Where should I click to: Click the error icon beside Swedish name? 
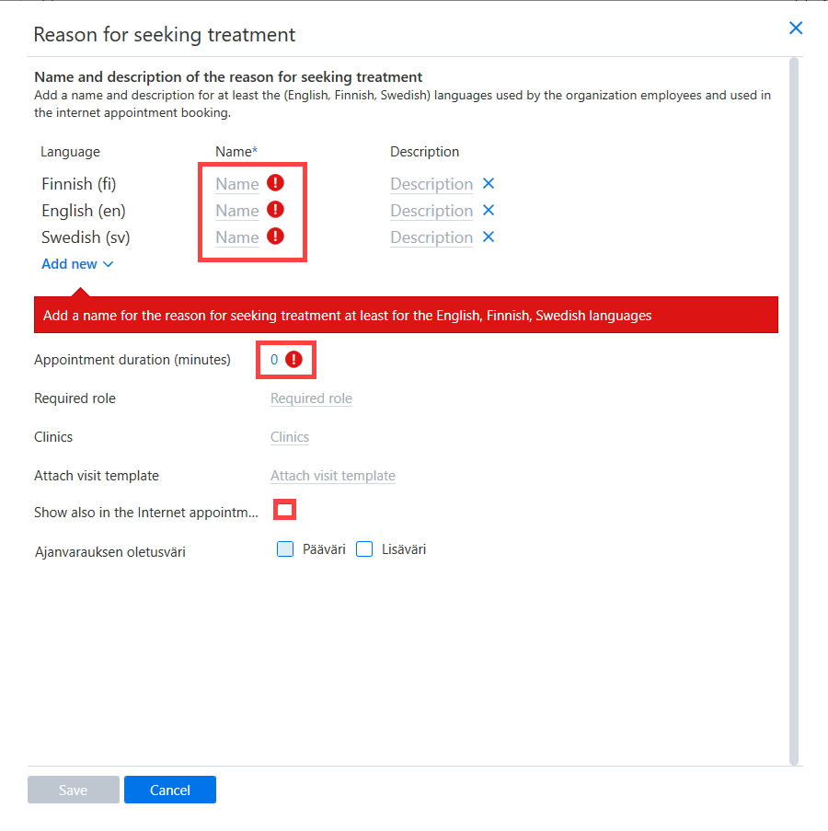(x=275, y=236)
